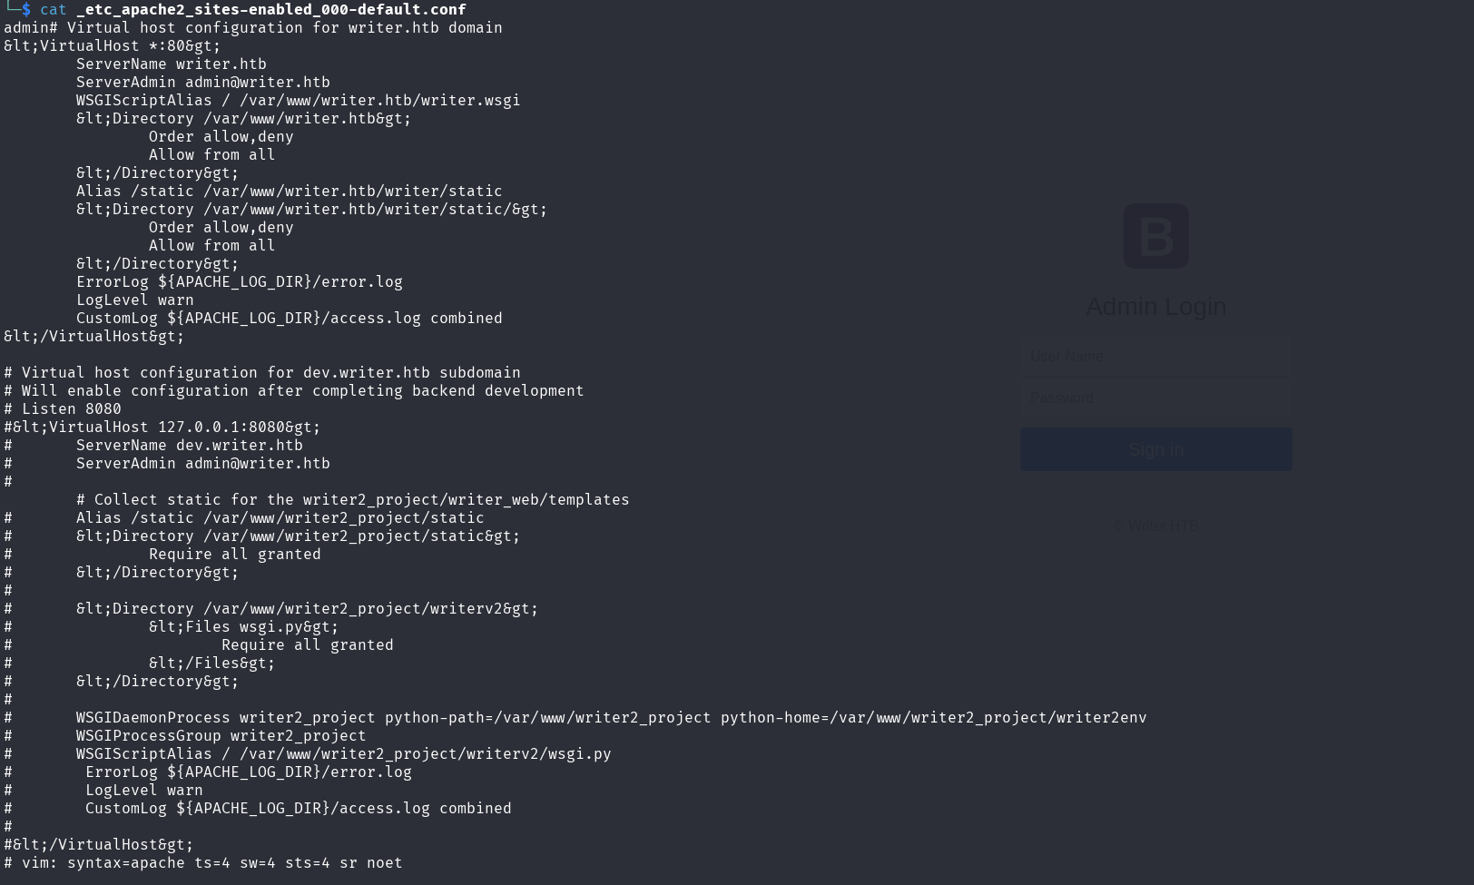
Task: Click the 'LogLevel warn' uncommented line
Action: point(134,300)
